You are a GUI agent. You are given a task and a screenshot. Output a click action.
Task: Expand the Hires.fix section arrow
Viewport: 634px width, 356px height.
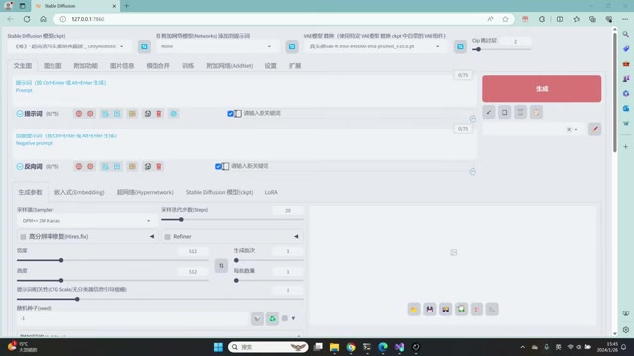click(152, 237)
